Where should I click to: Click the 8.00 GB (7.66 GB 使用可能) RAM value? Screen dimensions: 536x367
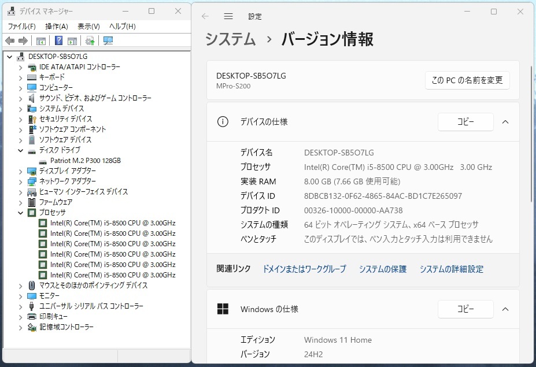pyautogui.click(x=352, y=181)
